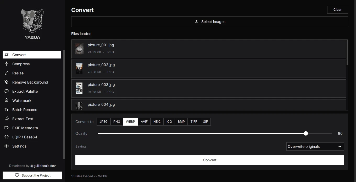Choose BMP format option
Viewport: 356px width, 182px height.
tap(181, 122)
